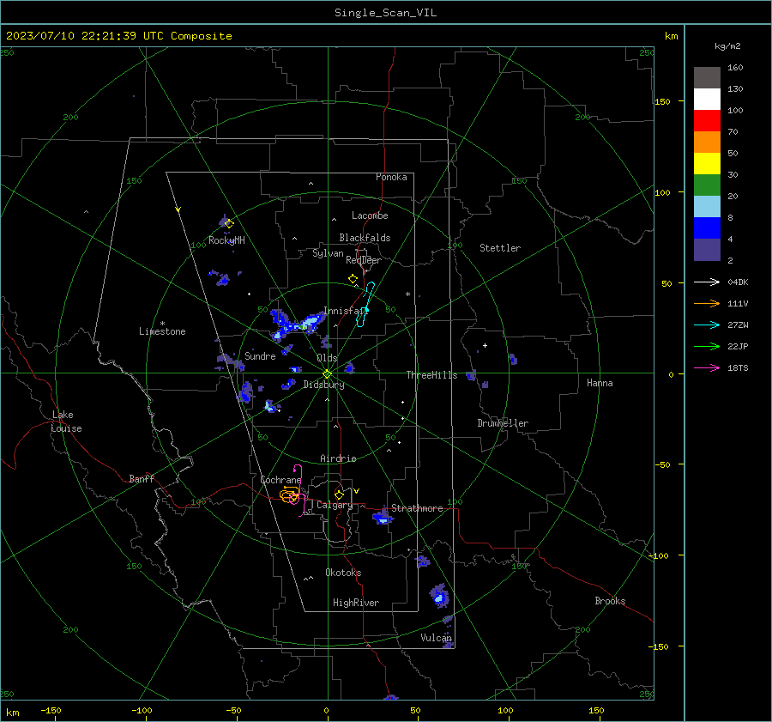Image resolution: width=772 pixels, height=722 pixels.
Task: Select the blue 4-8 color scale block
Action: (x=707, y=228)
